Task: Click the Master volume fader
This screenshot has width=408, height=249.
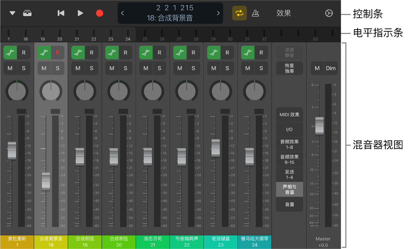Action: click(x=319, y=126)
